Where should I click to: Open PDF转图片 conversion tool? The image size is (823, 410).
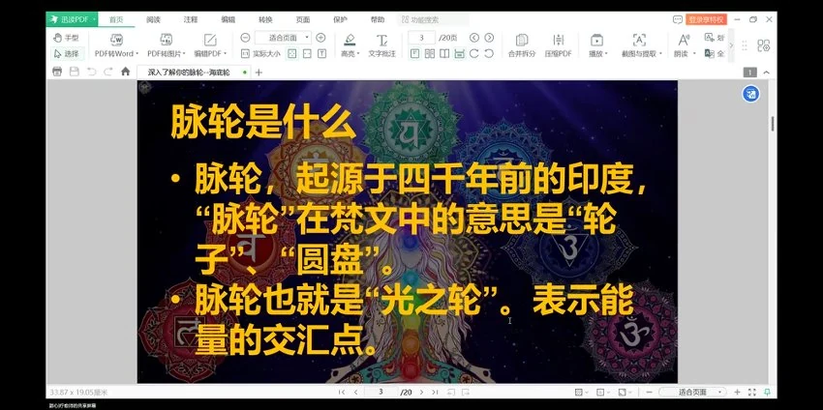click(166, 45)
